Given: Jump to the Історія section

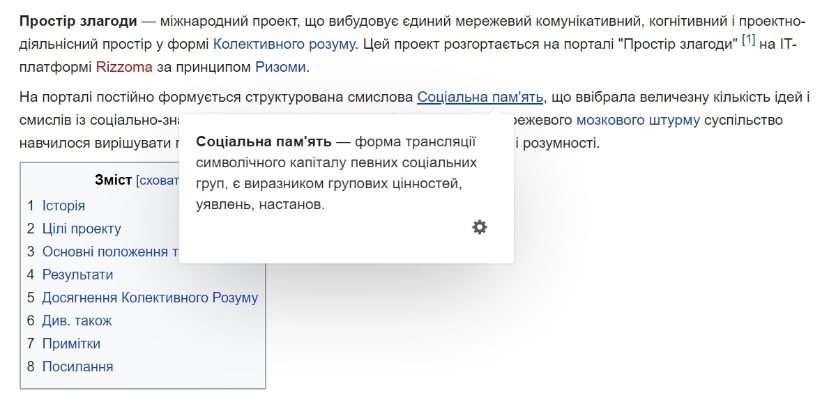Looking at the screenshot, I should (63, 206).
